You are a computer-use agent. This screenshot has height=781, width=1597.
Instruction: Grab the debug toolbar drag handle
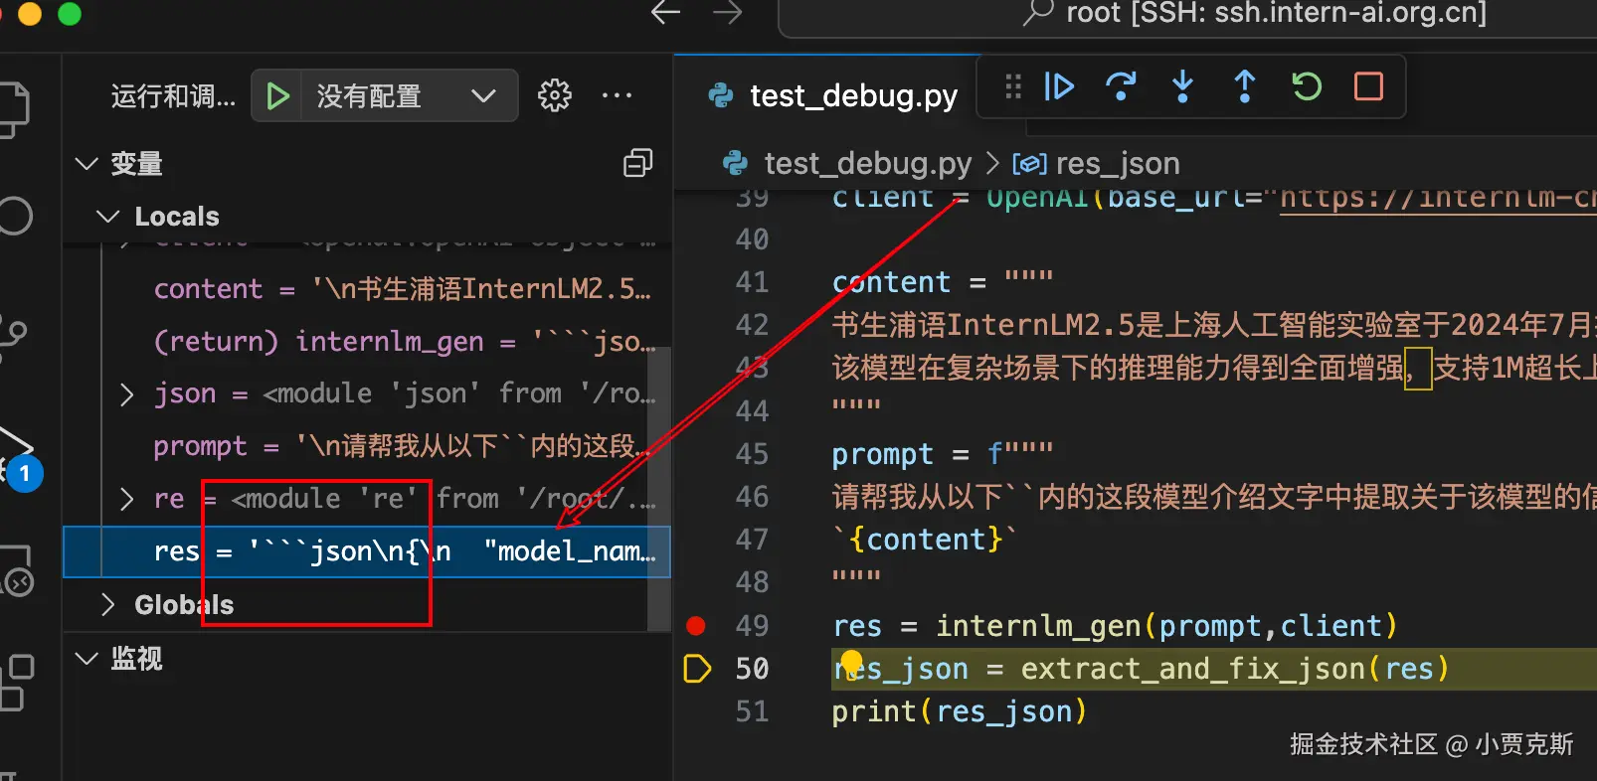pyautogui.click(x=1013, y=86)
